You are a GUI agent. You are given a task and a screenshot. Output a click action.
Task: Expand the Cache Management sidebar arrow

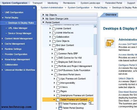[2, 44]
